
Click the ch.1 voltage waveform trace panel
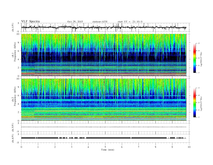coord(106,27)
